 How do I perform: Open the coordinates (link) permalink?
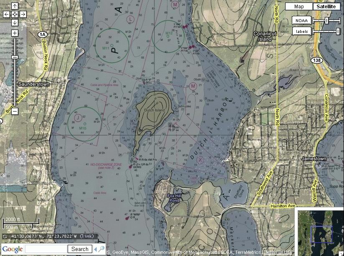pos(87,236)
